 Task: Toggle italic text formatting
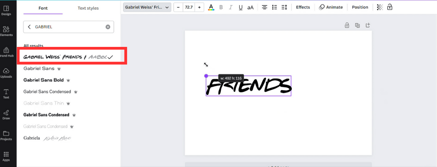pos(231,7)
